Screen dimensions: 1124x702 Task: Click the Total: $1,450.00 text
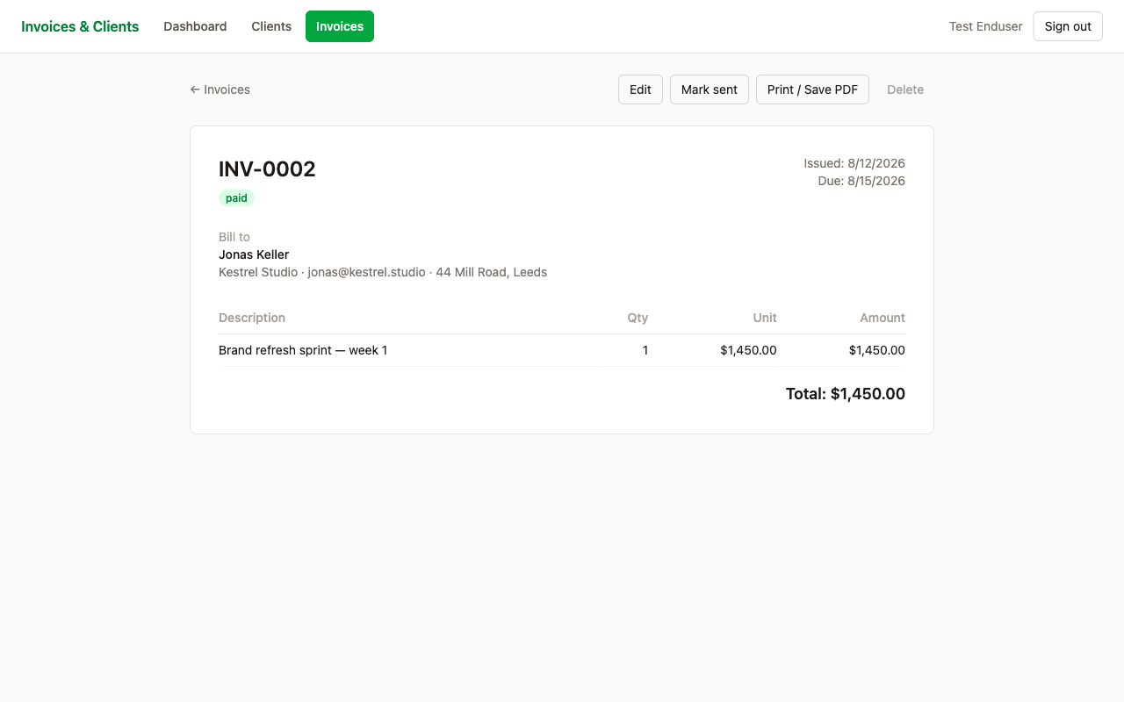[846, 394]
